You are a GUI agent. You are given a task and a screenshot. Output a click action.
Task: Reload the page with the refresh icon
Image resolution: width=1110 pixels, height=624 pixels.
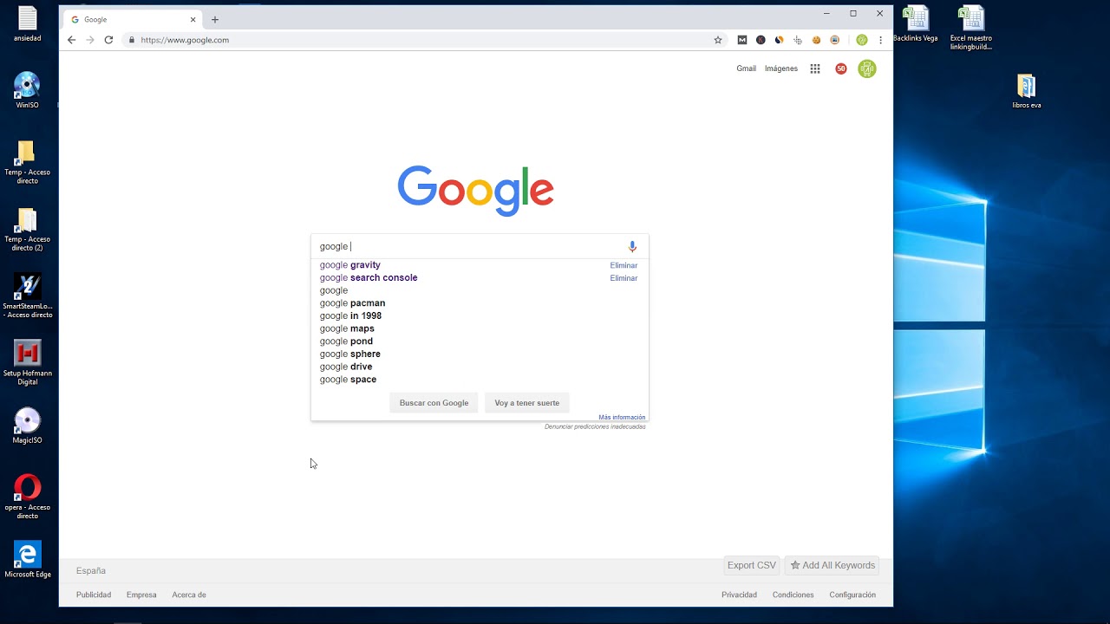108,40
